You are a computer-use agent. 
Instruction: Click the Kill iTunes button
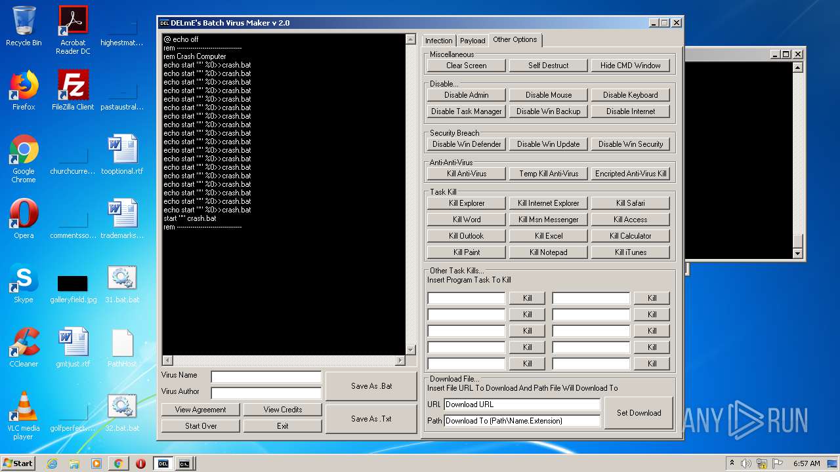tap(631, 252)
